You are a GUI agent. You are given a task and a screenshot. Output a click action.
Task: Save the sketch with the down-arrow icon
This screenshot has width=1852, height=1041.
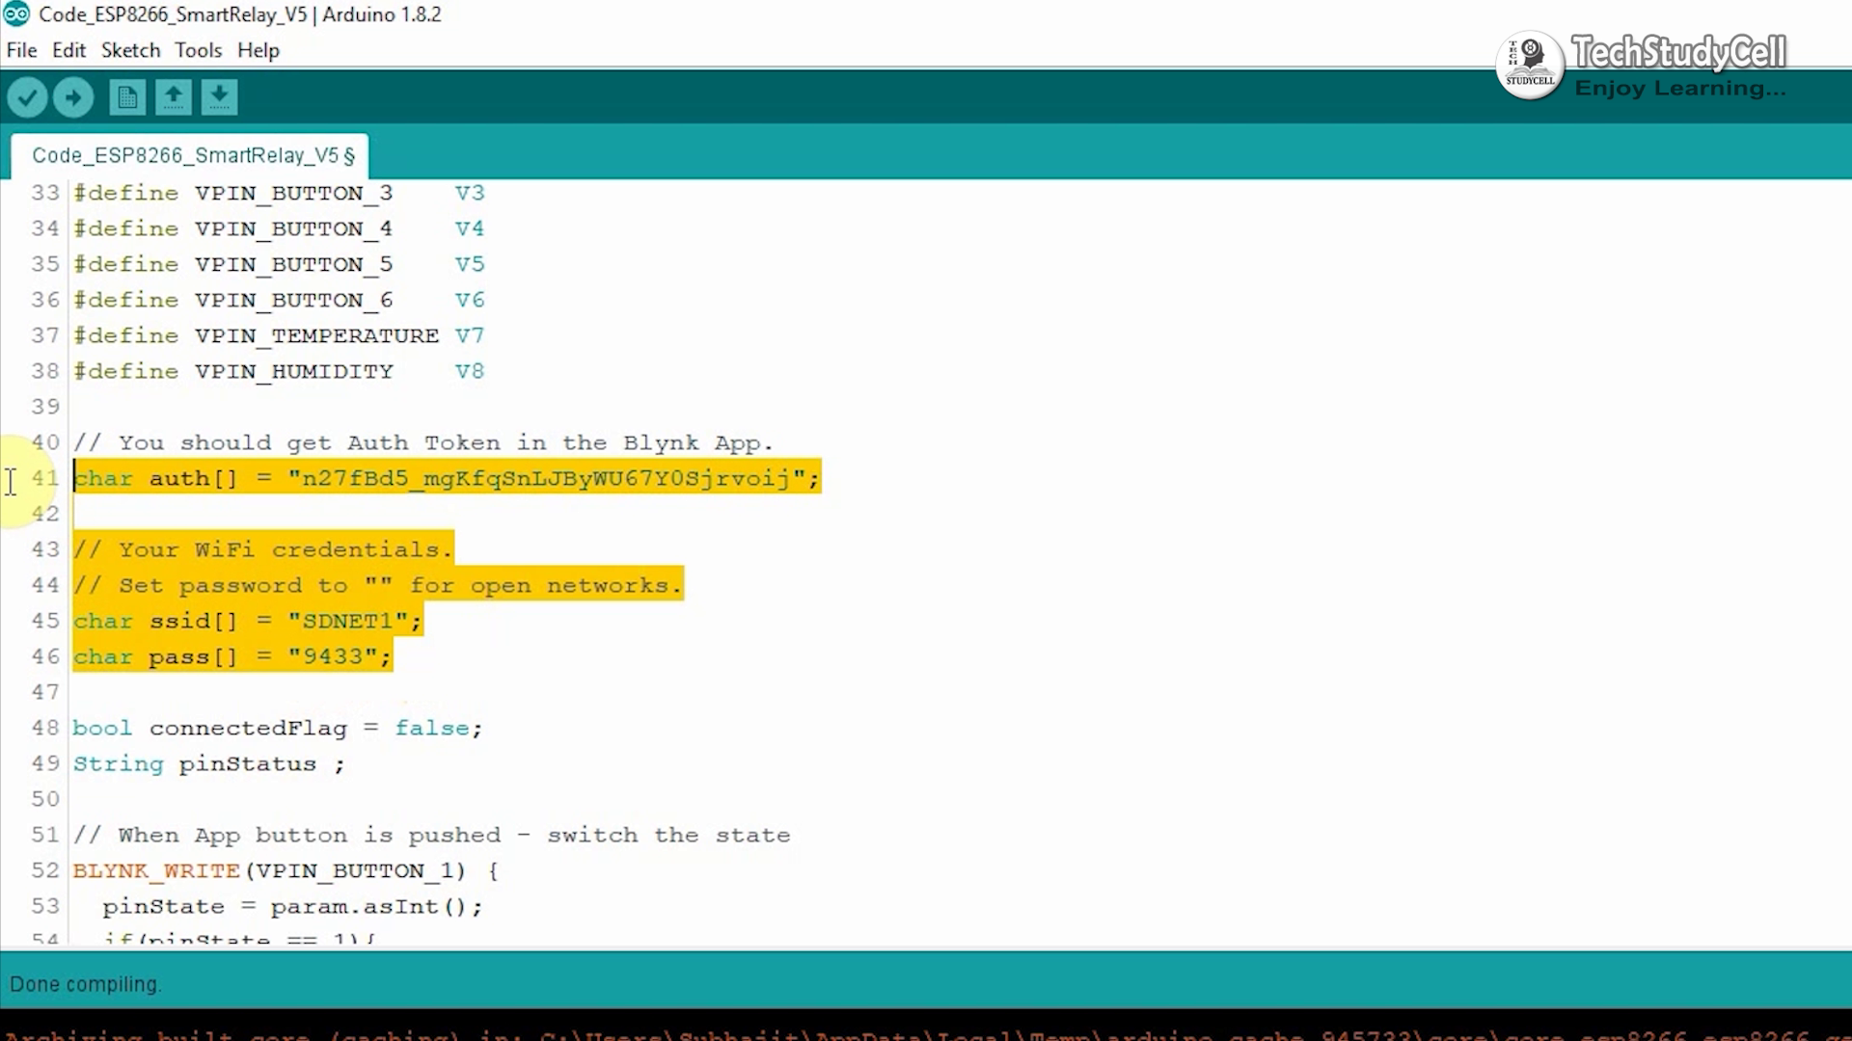pyautogui.click(x=219, y=96)
